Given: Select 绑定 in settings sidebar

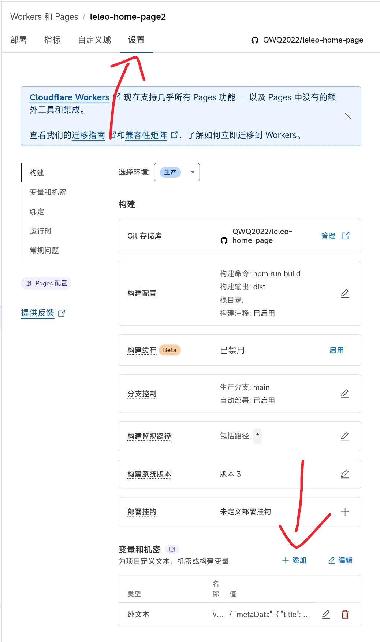Looking at the screenshot, I should click(x=37, y=211).
